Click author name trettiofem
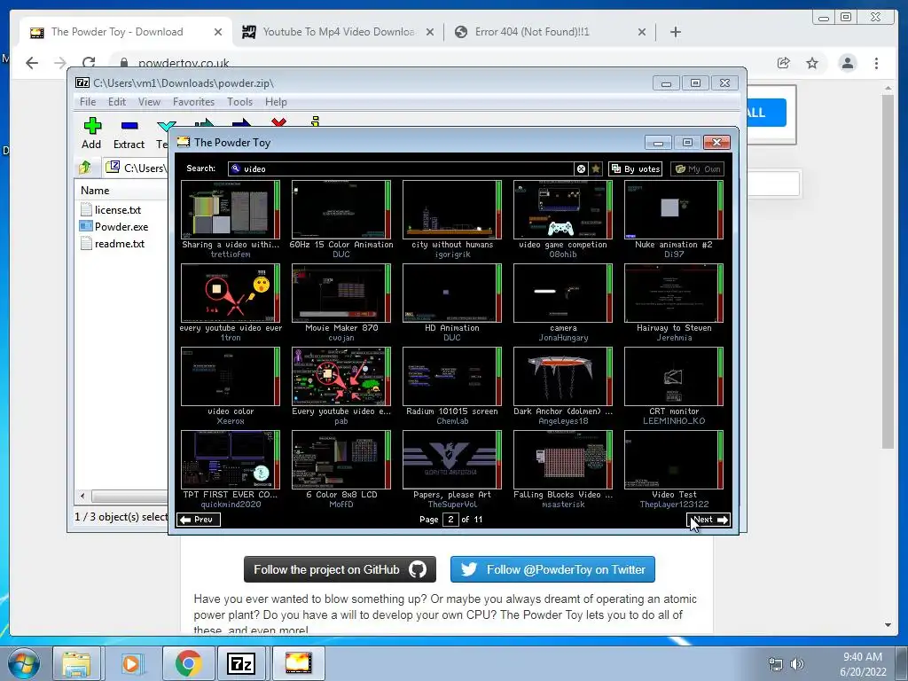This screenshot has width=908, height=681. point(231,254)
